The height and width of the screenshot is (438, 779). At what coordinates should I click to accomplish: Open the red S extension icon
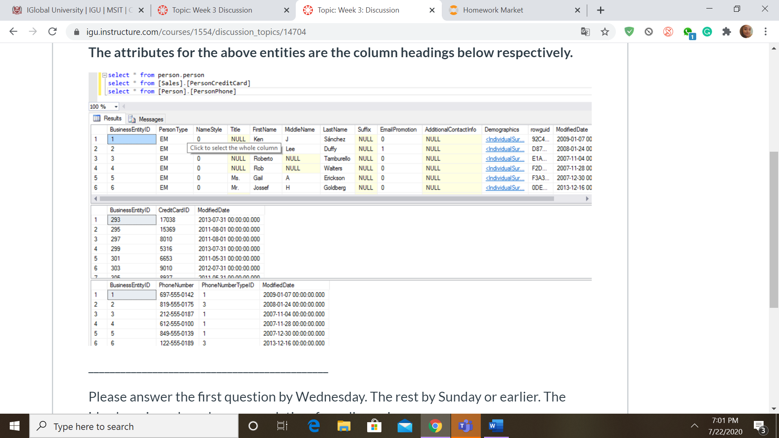(668, 32)
